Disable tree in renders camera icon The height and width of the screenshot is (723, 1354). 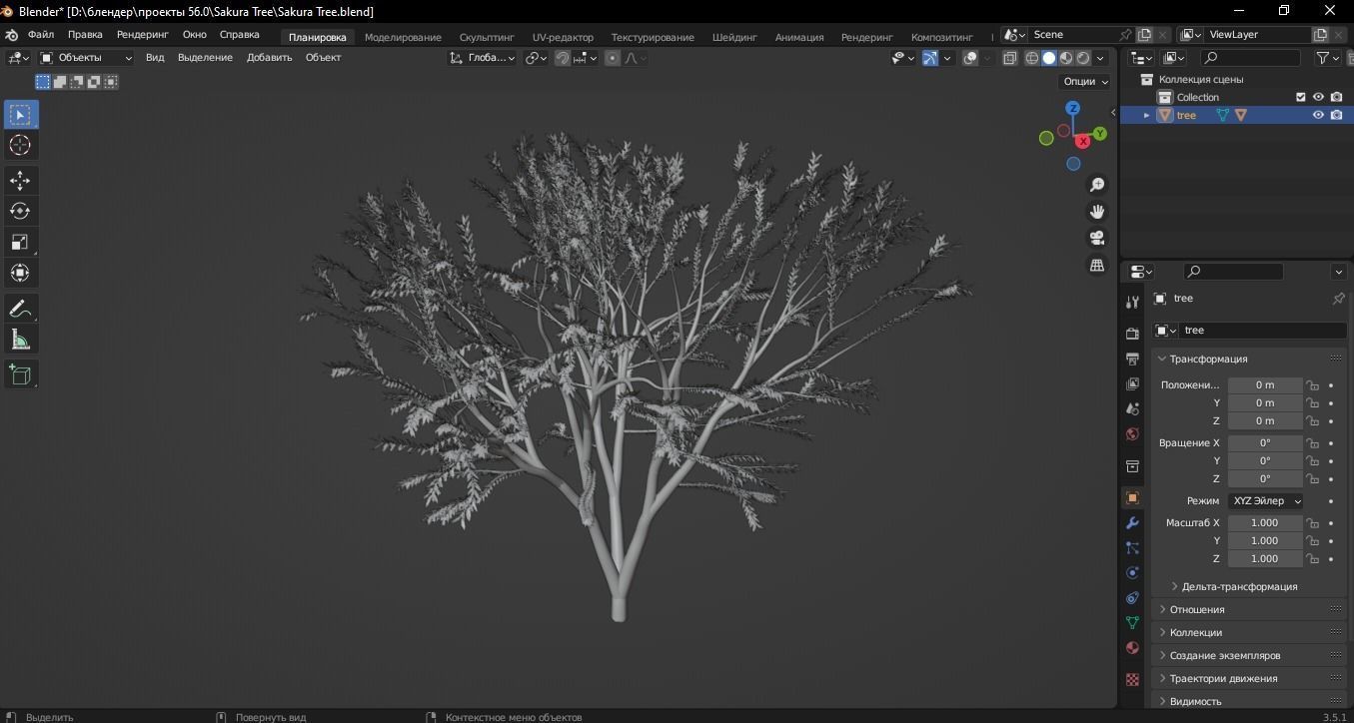coord(1336,115)
